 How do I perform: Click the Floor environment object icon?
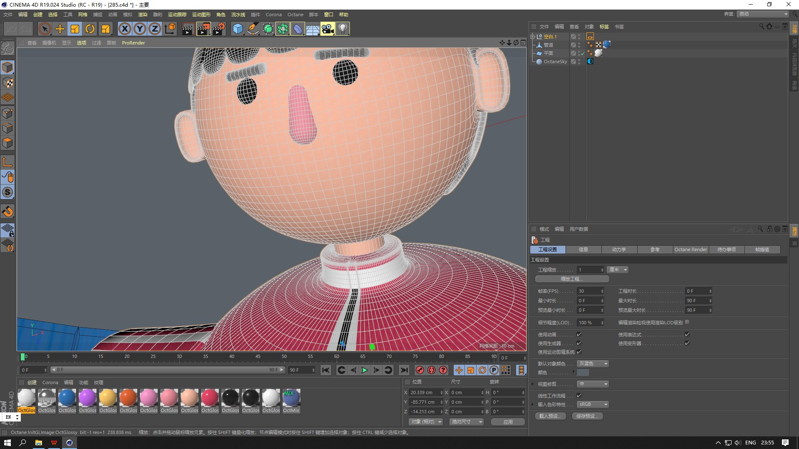point(313,29)
